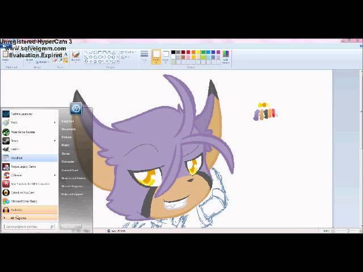This screenshot has width=363, height=272.
Task: Open the Rotate dropdown in Image group
Action: click(43, 62)
